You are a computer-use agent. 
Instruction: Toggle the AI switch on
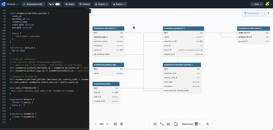pos(58,4)
